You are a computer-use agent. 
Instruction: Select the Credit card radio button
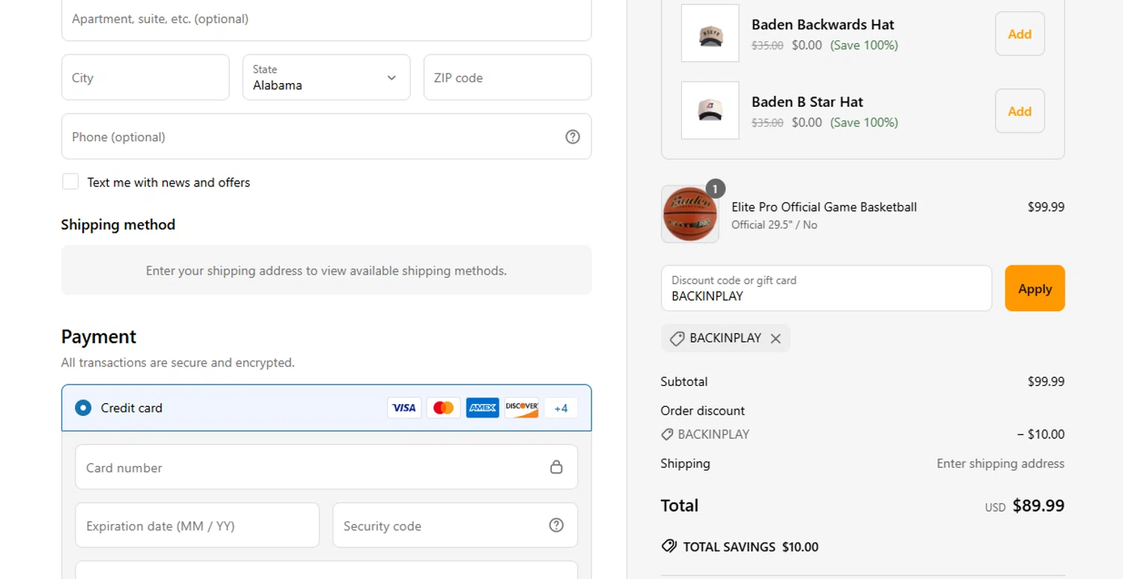coord(83,408)
